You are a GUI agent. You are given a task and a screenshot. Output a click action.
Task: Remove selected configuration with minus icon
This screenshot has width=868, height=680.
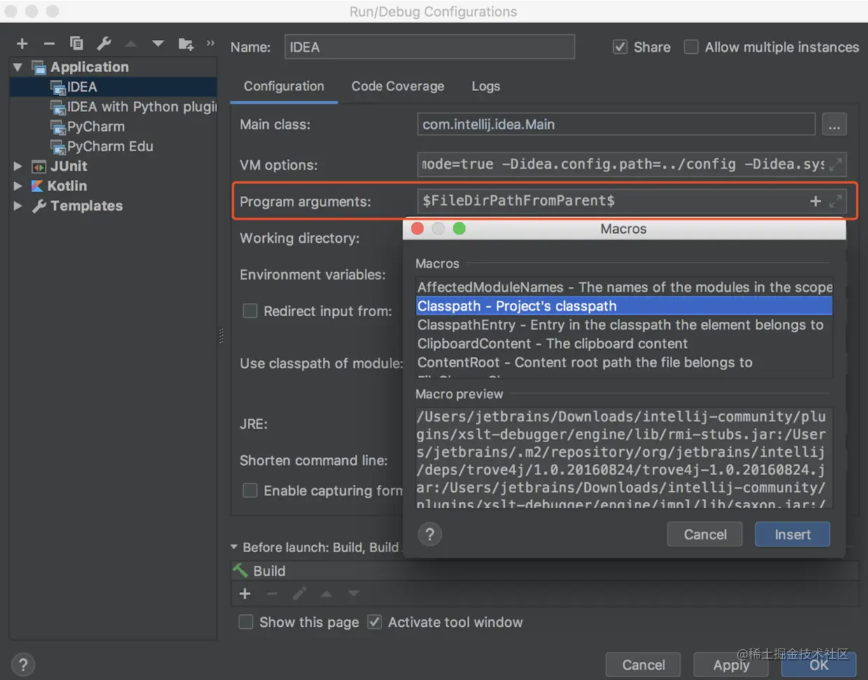49,44
